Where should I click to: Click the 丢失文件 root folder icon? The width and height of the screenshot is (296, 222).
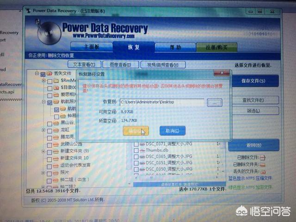[x=49, y=74]
